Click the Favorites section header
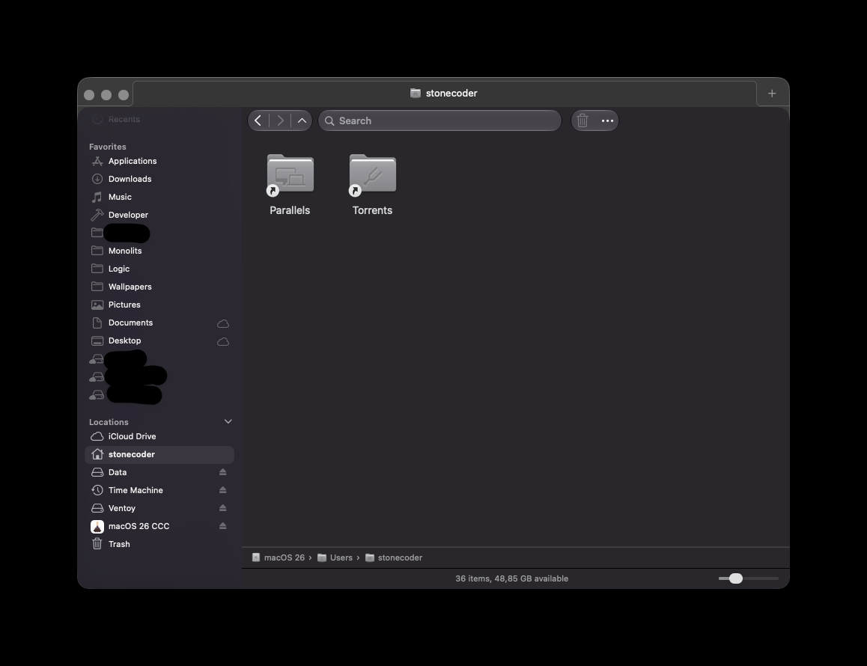 pos(108,147)
